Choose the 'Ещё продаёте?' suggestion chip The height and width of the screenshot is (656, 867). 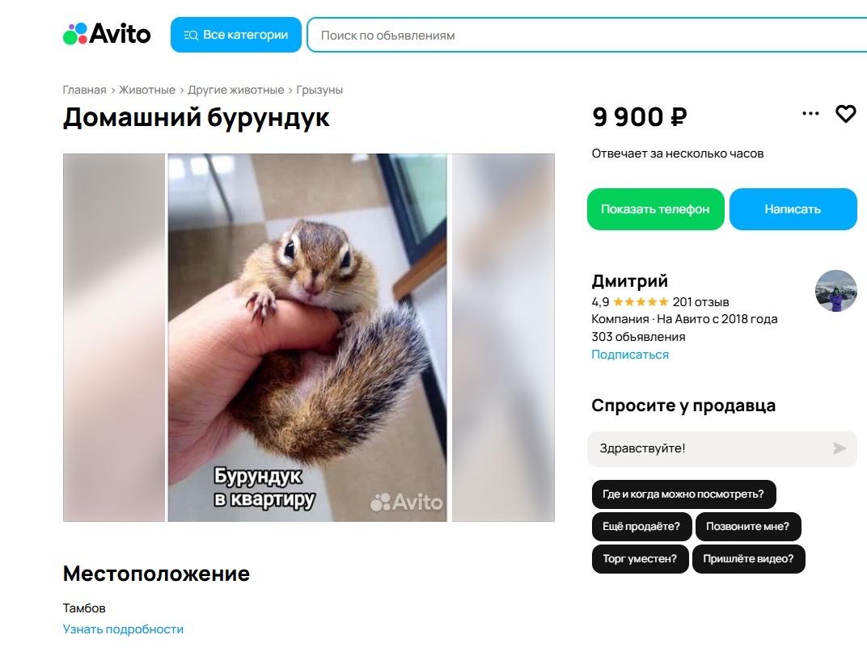click(x=640, y=527)
